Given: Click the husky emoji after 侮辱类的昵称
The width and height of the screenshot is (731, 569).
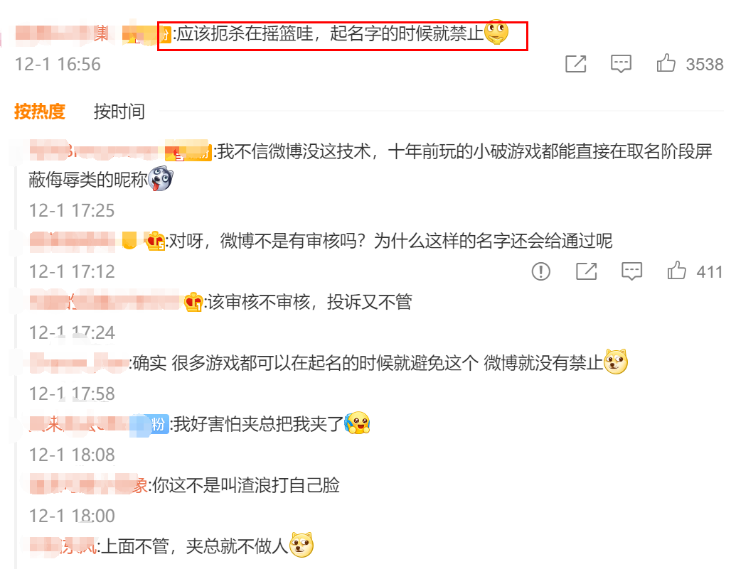Looking at the screenshot, I should click(161, 179).
